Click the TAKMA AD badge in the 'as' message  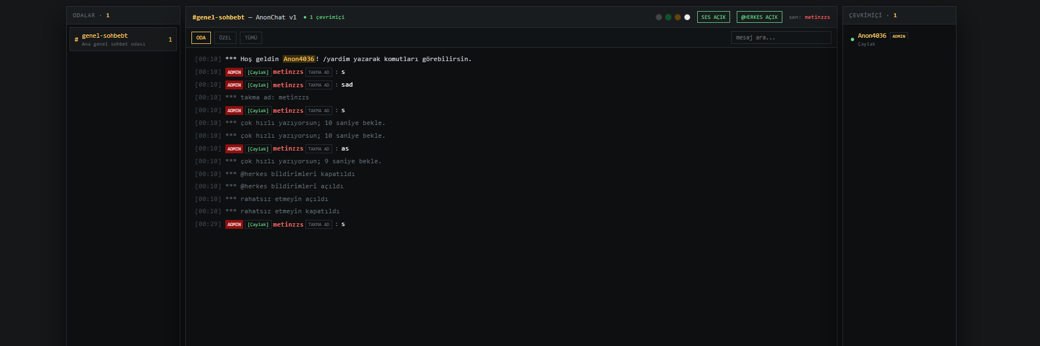click(x=319, y=149)
